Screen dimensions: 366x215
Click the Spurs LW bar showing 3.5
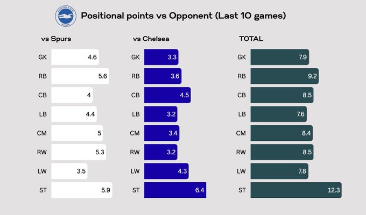[x=70, y=171]
